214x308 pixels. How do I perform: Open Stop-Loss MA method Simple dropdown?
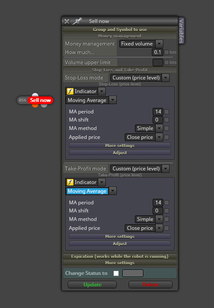(x=149, y=128)
